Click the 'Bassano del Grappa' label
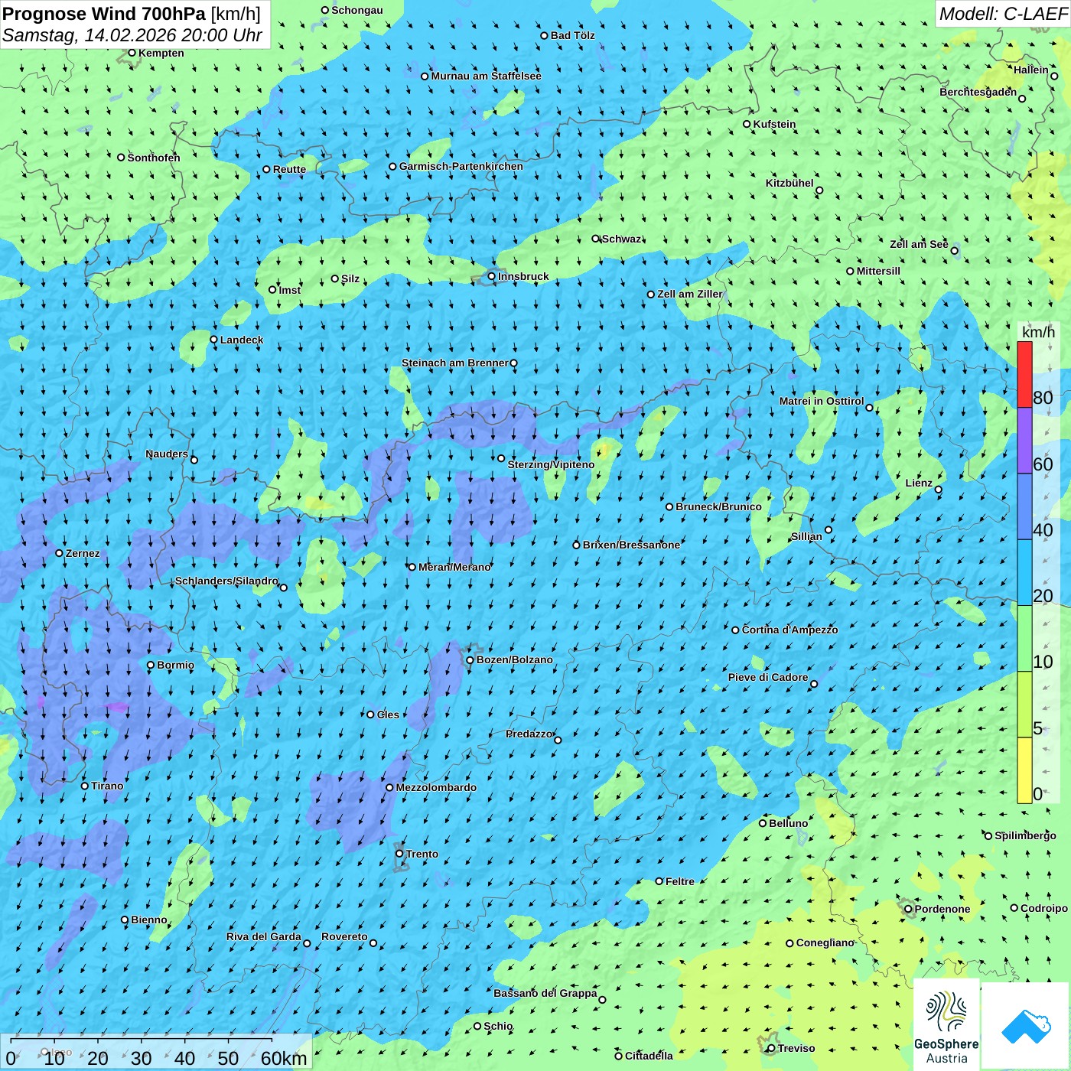 [x=545, y=993]
